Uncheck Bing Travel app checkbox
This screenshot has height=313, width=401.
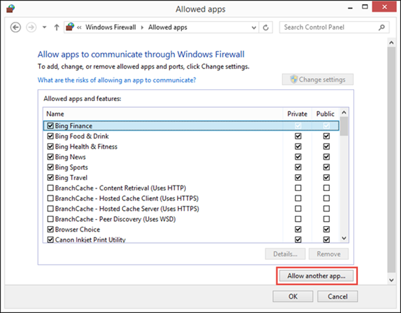tap(50, 177)
